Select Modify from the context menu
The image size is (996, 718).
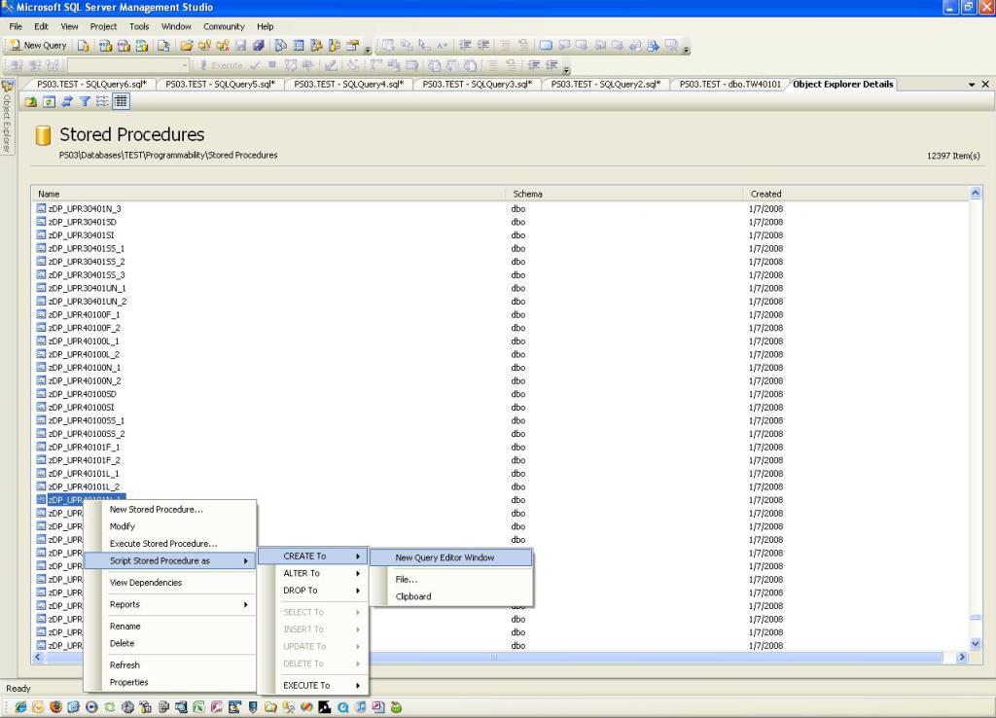click(169, 526)
